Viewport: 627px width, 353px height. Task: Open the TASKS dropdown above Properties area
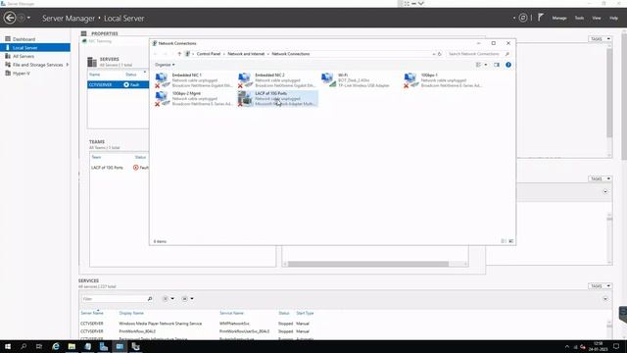[x=600, y=39]
